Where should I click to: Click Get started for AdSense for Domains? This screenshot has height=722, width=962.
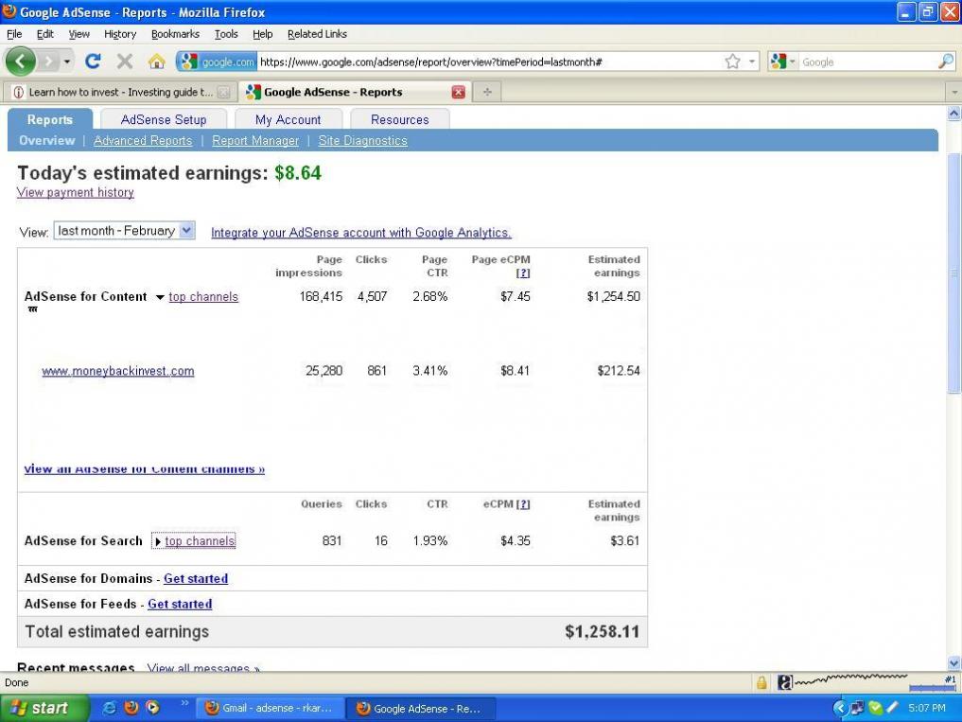pyautogui.click(x=195, y=578)
